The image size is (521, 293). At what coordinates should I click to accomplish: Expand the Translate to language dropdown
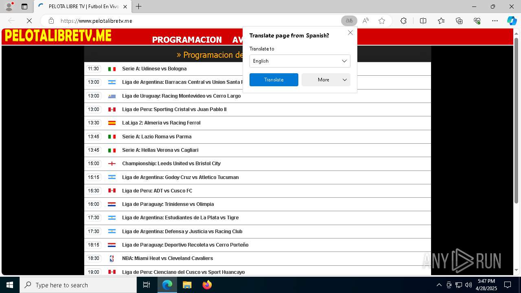(x=300, y=61)
